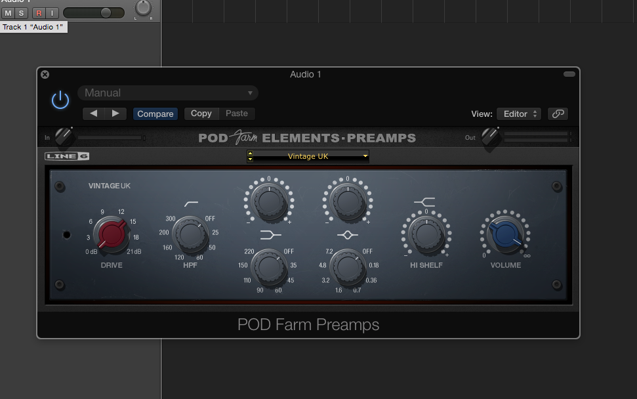637x399 pixels.
Task: Go to previous preset arrow
Action: (x=93, y=114)
